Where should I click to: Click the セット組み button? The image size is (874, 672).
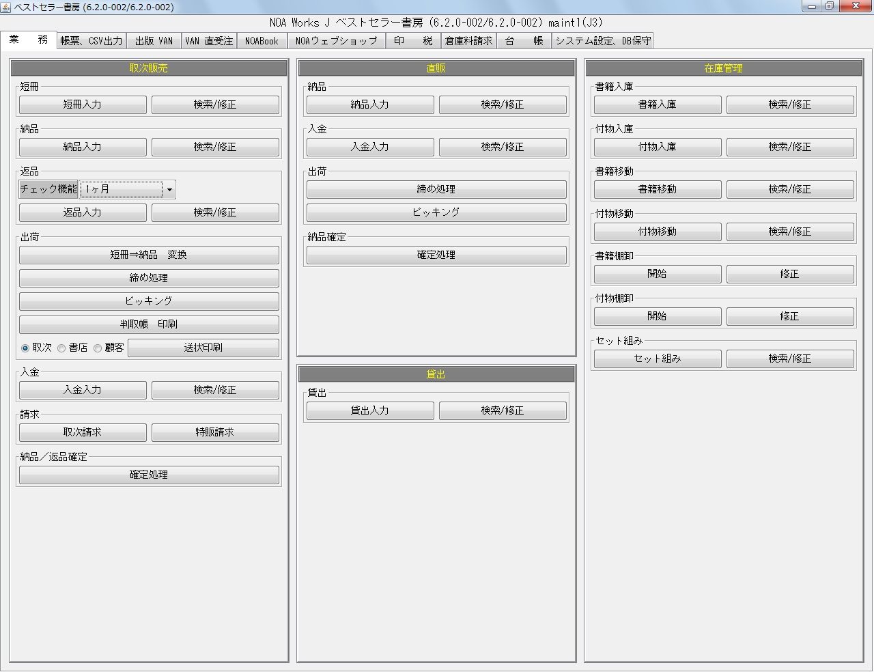pyautogui.click(x=656, y=359)
